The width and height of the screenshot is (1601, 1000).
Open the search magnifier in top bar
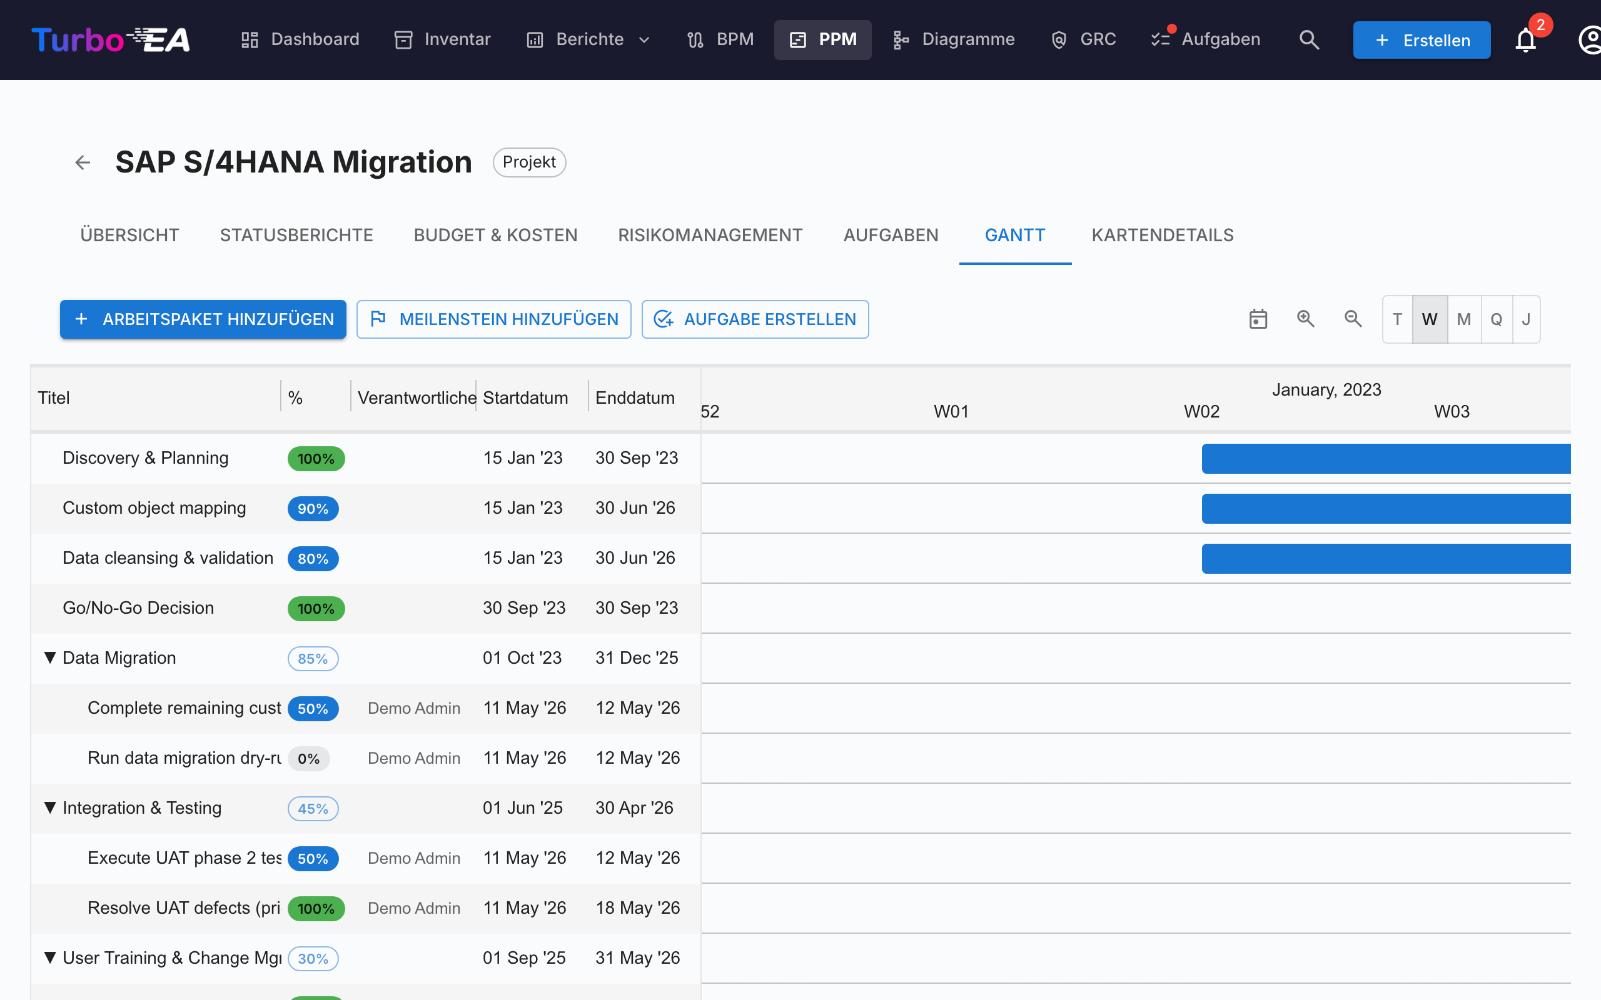(x=1308, y=39)
